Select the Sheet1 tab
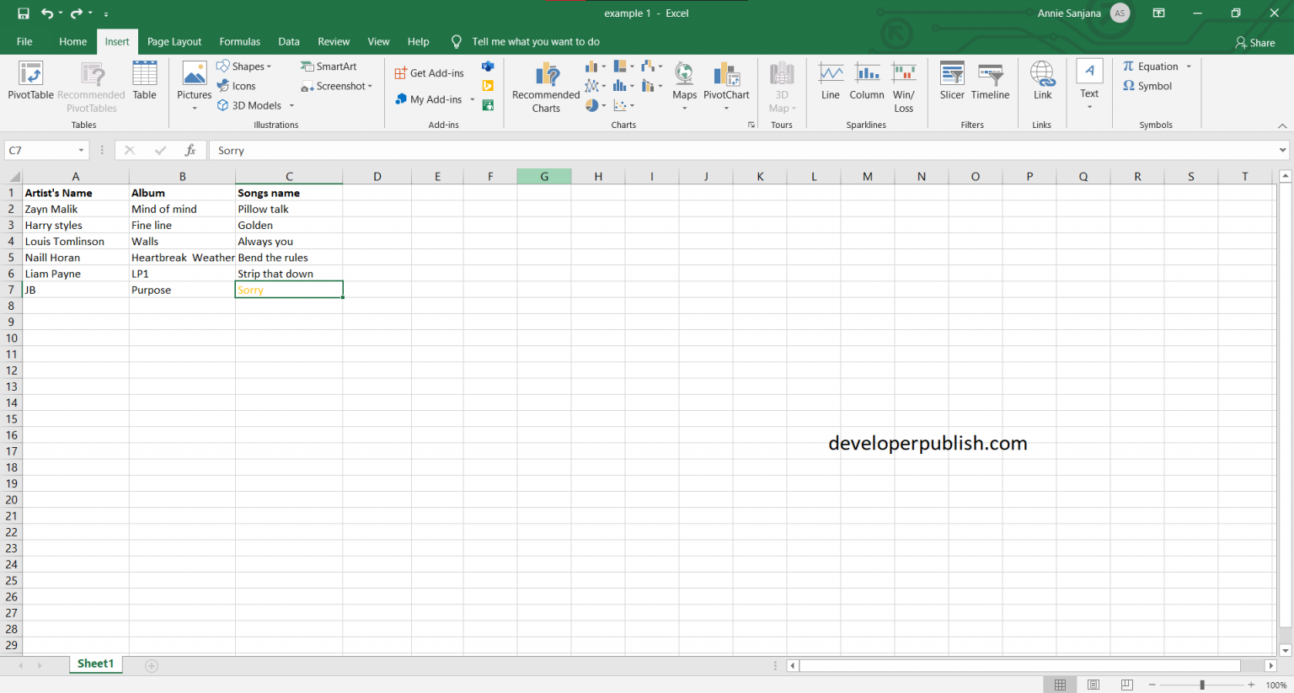The image size is (1294, 693). click(95, 664)
